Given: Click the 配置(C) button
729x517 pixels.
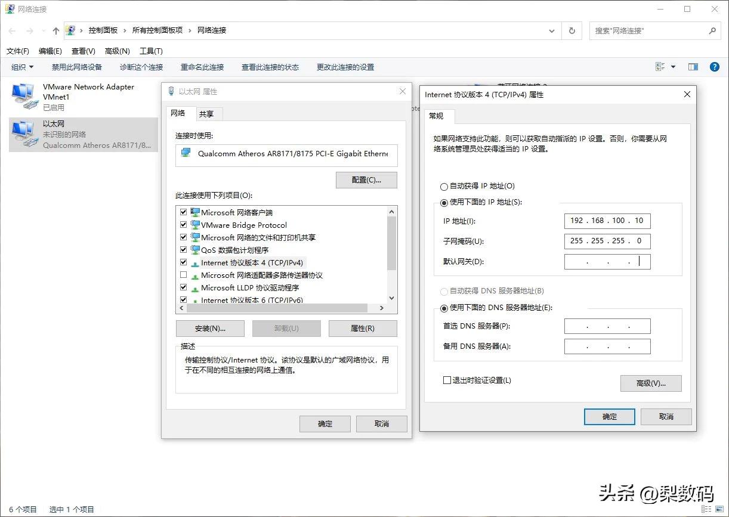Looking at the screenshot, I should click(x=366, y=179).
